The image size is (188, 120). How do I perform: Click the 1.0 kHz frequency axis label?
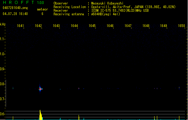(2, 54)
